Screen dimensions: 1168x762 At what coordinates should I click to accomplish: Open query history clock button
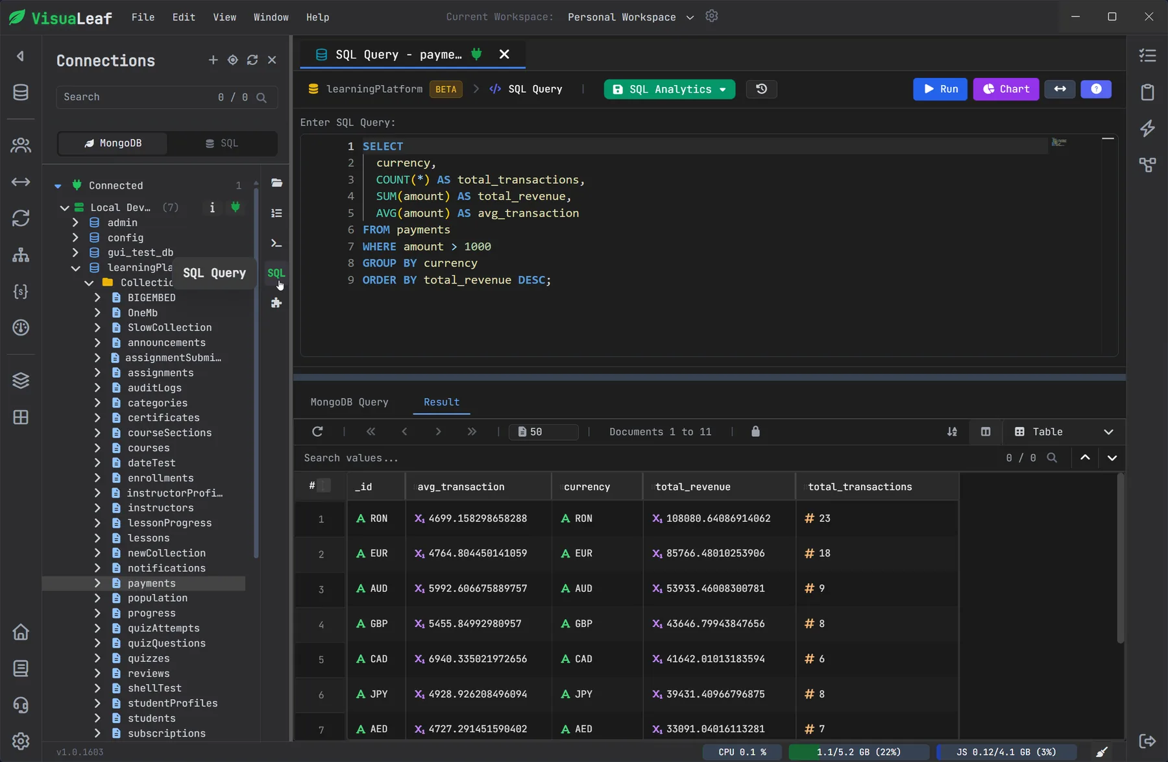[x=762, y=89]
